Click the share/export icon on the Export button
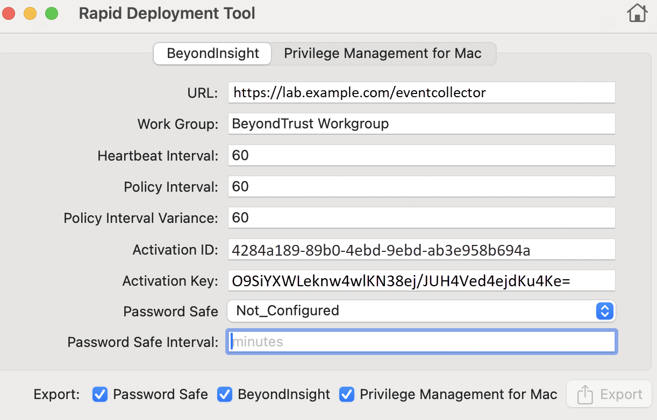 586,394
